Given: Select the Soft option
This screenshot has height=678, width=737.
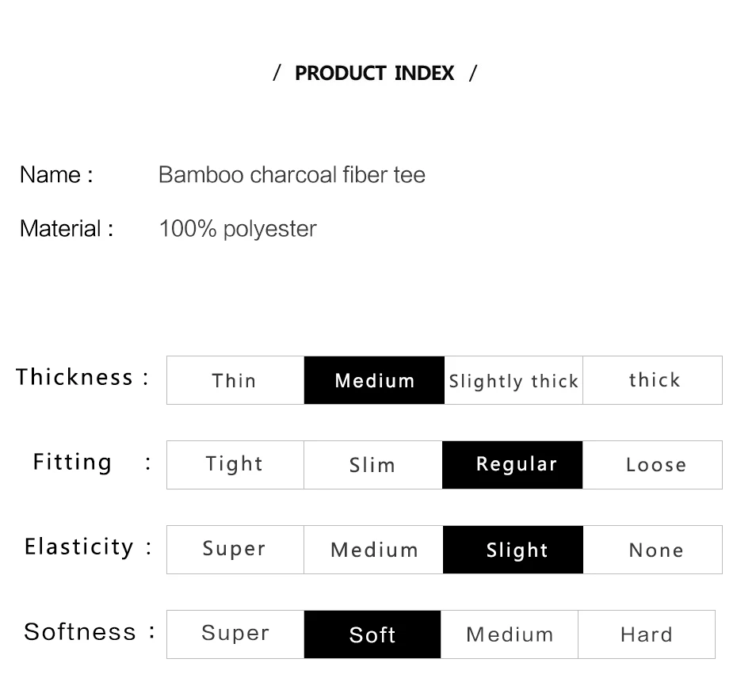Looking at the screenshot, I should point(372,634).
